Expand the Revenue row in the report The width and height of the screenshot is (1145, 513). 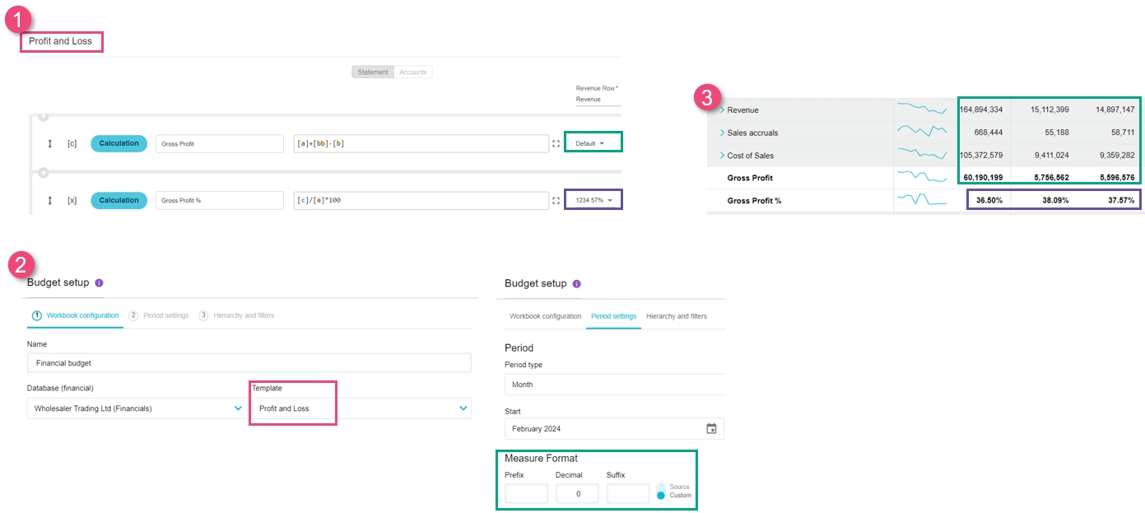722,110
